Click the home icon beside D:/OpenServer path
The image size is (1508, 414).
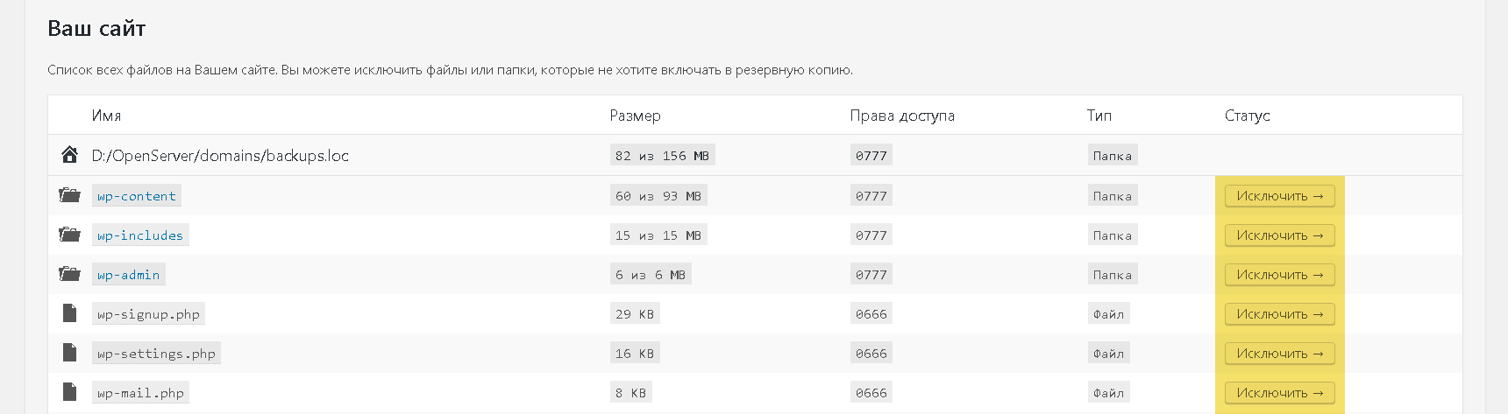click(x=69, y=155)
